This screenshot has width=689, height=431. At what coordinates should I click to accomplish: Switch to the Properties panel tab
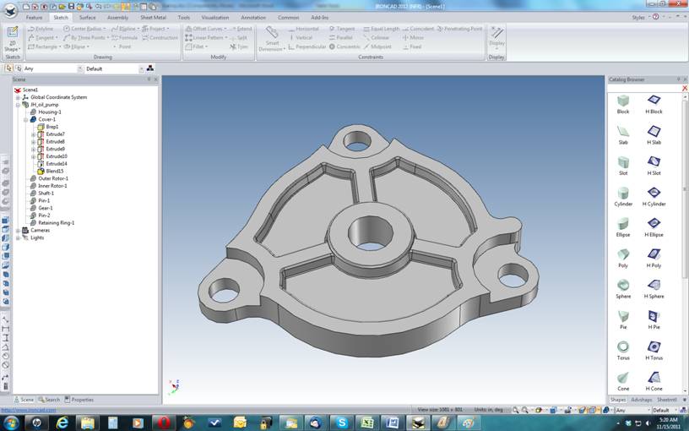79,400
